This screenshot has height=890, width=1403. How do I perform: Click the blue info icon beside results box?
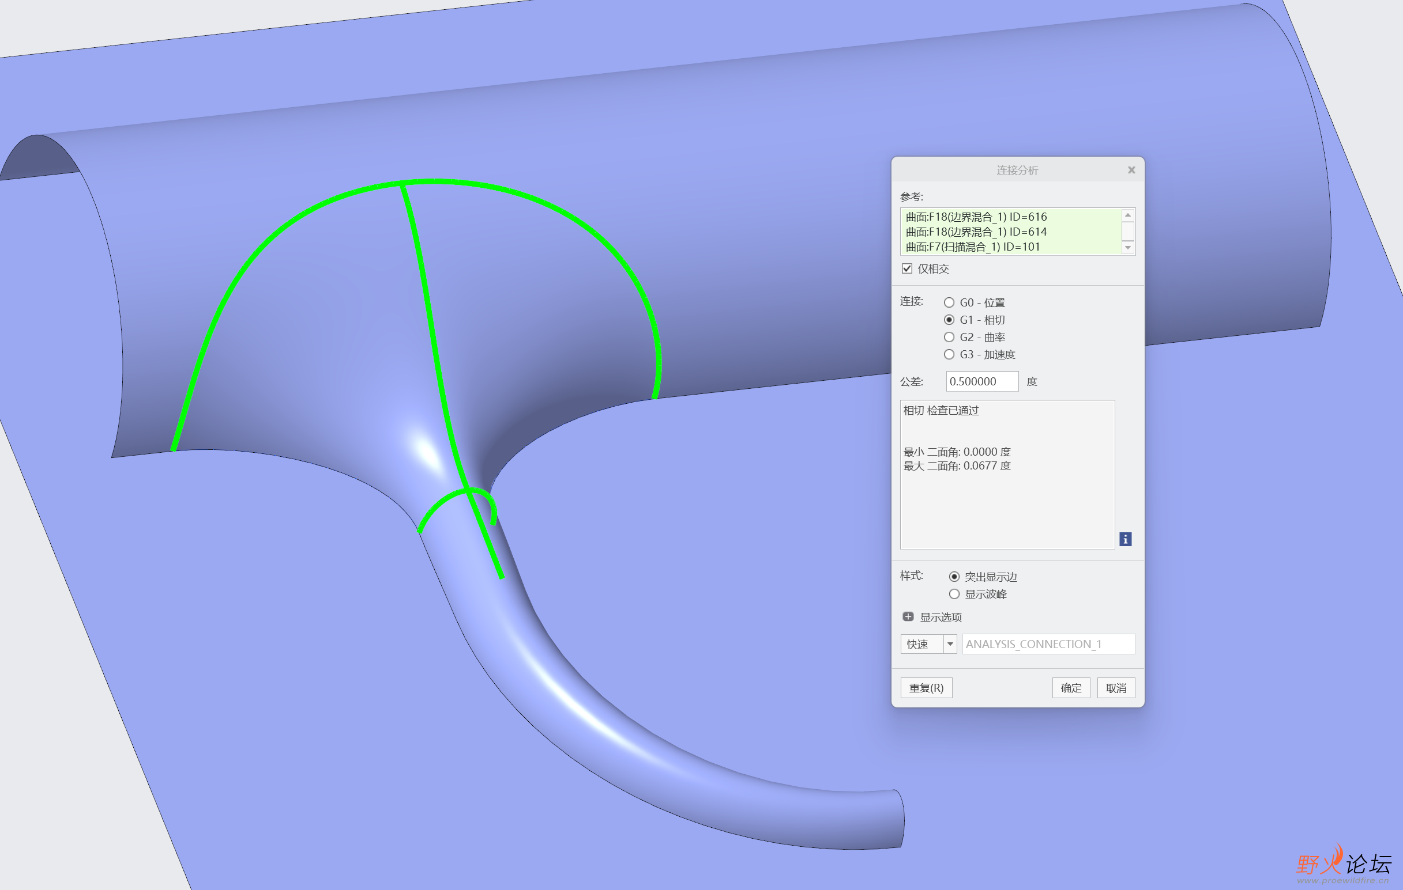point(1125,539)
